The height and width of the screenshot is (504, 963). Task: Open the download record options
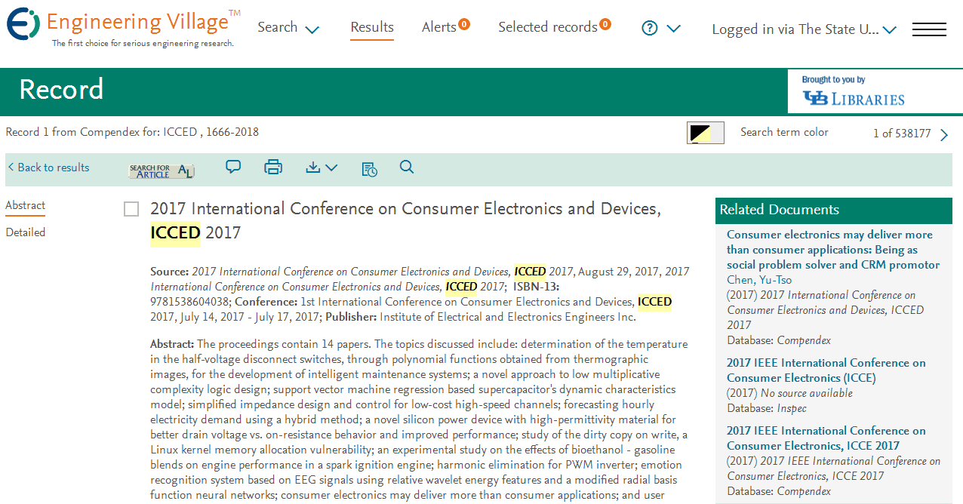point(322,167)
